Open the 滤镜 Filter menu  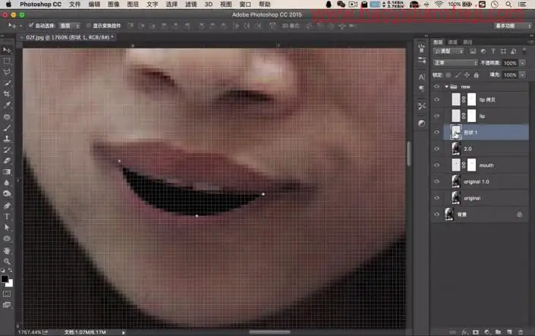click(x=191, y=4)
